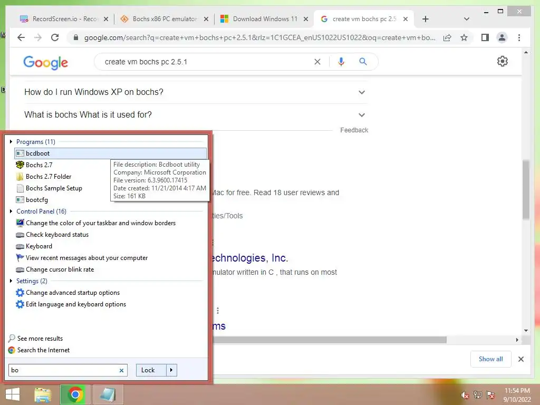Search by voice microphone icon

(341, 62)
